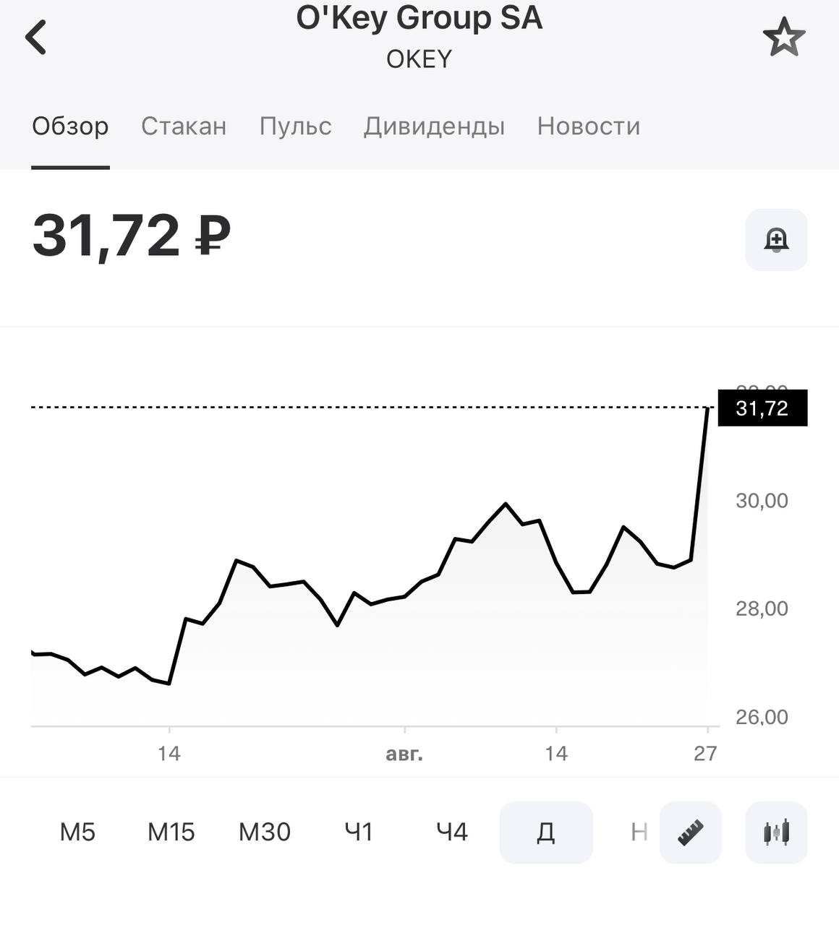Go back using the left arrow
Viewport: 839px width, 925px height.
click(x=36, y=38)
